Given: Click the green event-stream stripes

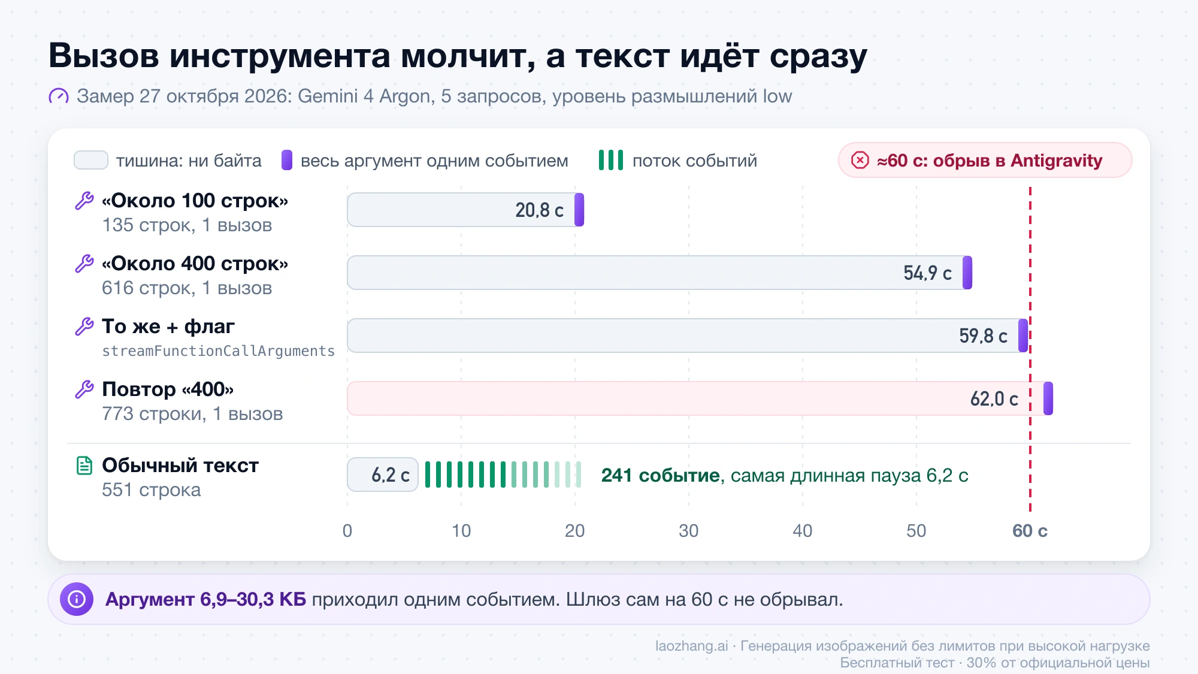Looking at the screenshot, I should point(503,474).
